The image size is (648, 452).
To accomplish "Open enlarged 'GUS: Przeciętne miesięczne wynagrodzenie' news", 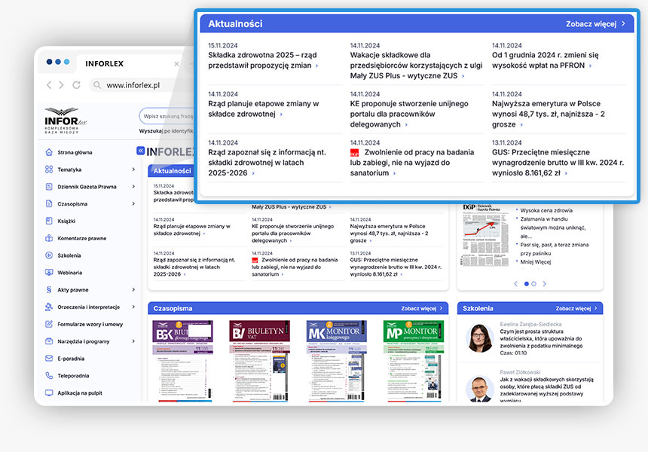I will (558, 163).
